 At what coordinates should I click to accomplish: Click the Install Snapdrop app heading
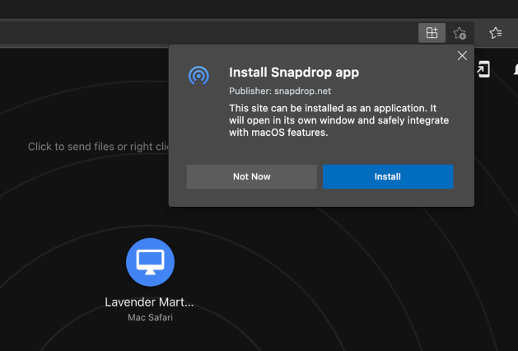(294, 73)
